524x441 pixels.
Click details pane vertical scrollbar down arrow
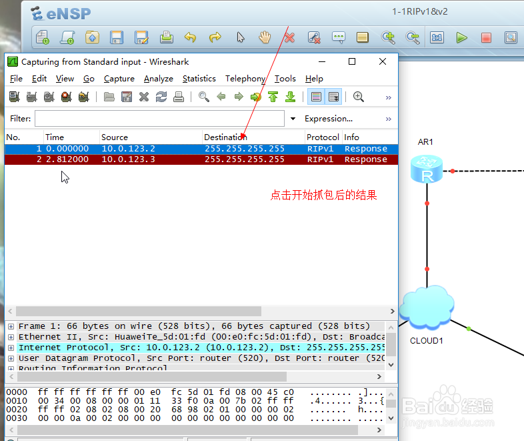[x=391, y=364]
